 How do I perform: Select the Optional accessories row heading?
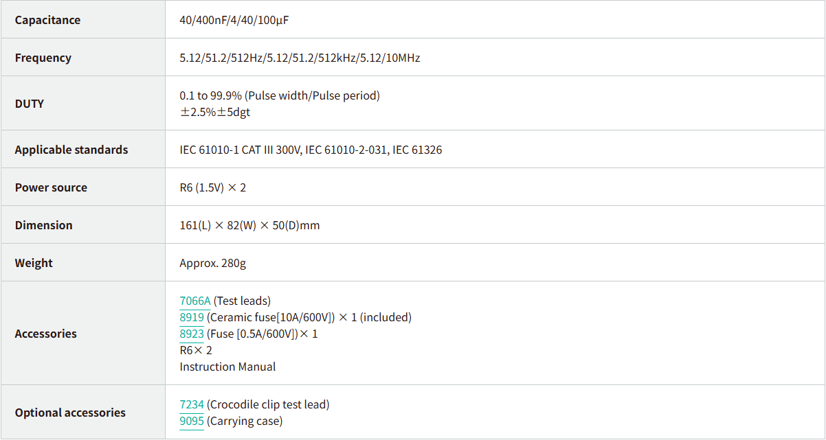pyautogui.click(x=70, y=413)
